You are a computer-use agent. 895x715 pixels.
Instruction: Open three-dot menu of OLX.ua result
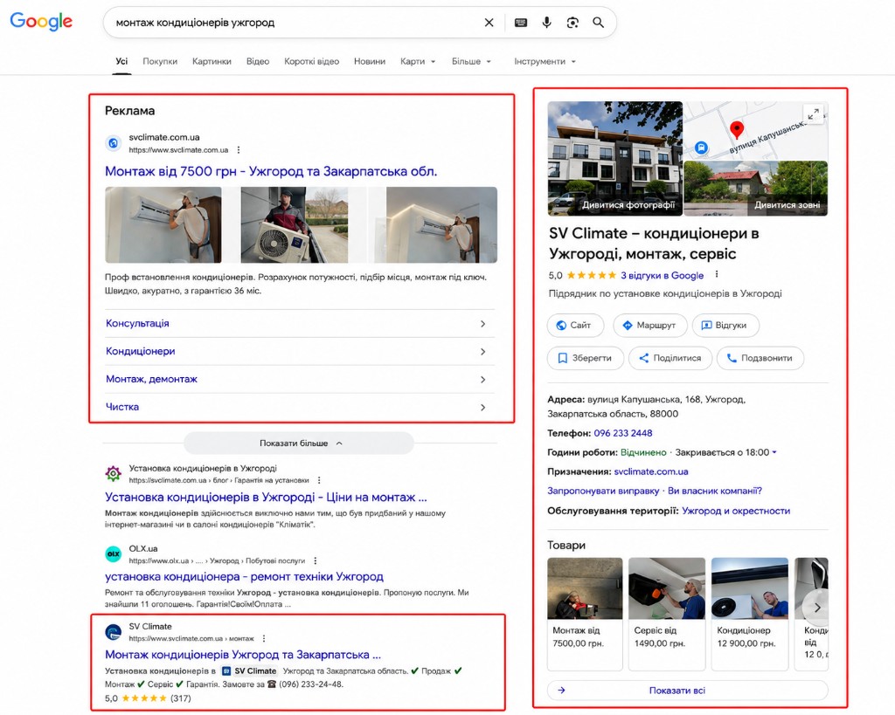pyautogui.click(x=315, y=561)
